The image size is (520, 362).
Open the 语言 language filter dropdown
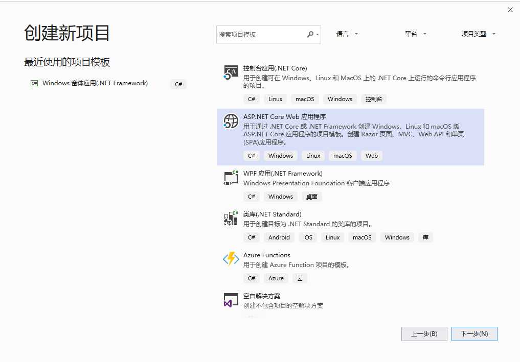click(347, 34)
